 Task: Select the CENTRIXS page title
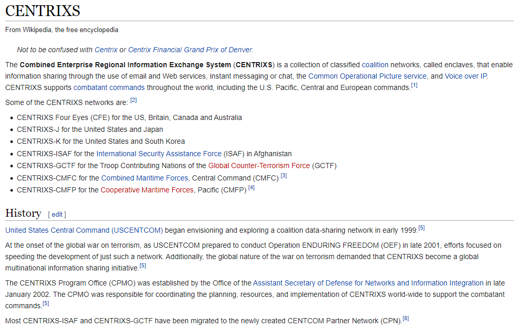43,11
